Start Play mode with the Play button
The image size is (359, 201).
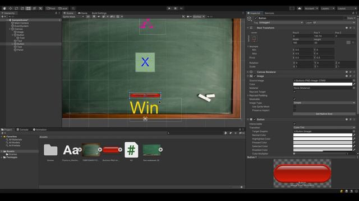[x=169, y=8]
